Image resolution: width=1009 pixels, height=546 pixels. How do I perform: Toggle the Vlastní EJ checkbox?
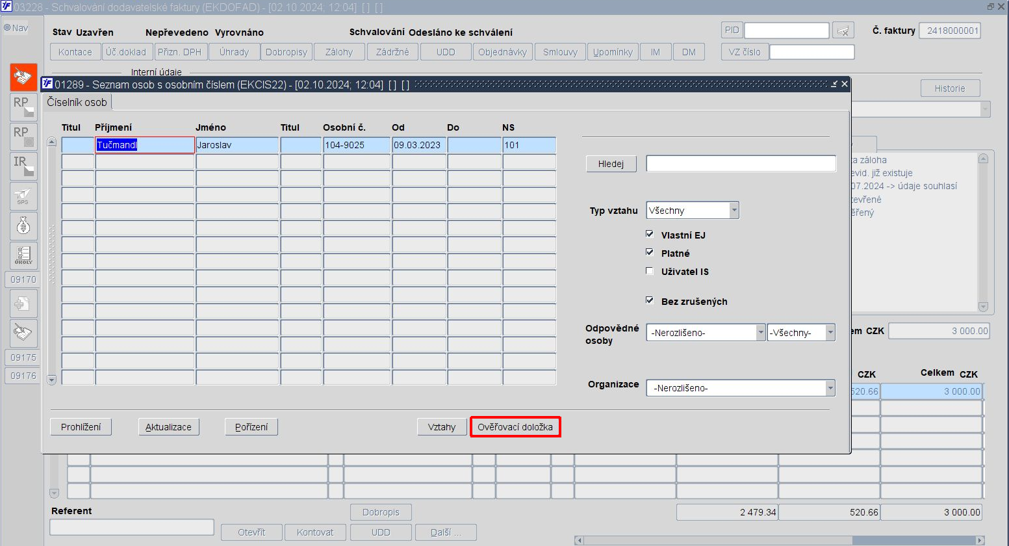point(650,234)
